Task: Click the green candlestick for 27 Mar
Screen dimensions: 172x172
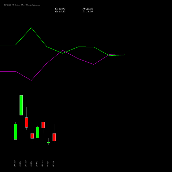Action: tap(37, 133)
